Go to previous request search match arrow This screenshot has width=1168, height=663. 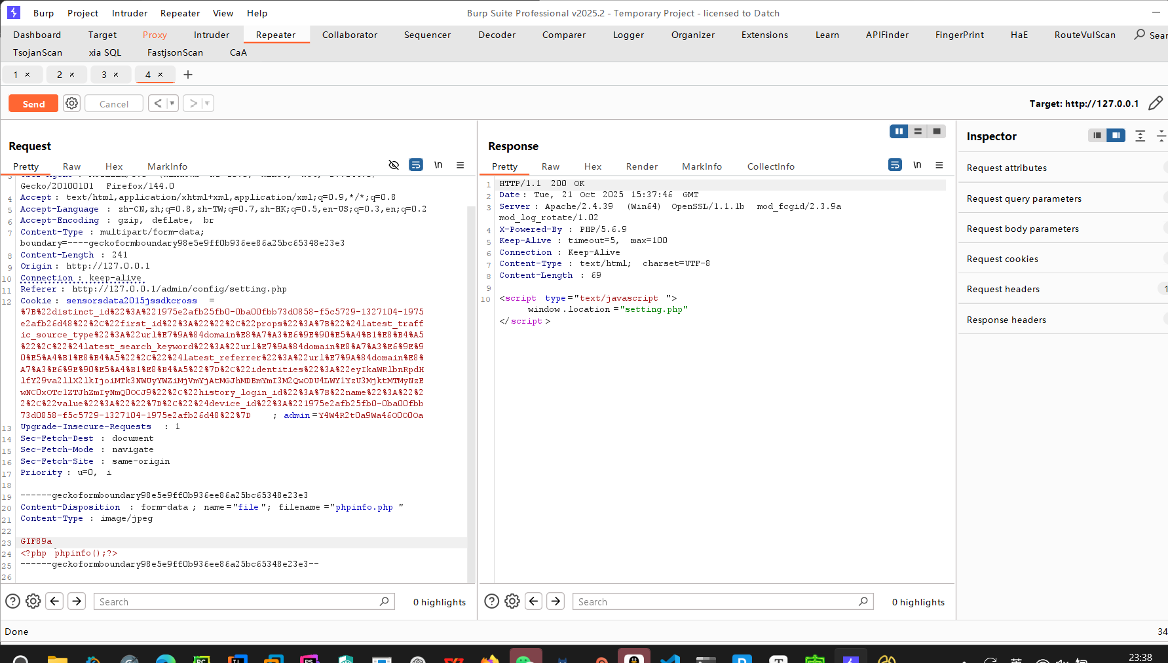[55, 601]
